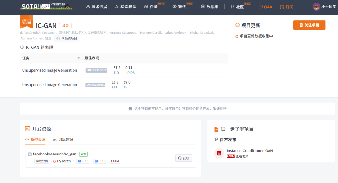Click the 最佳表现 column header

tap(92, 58)
